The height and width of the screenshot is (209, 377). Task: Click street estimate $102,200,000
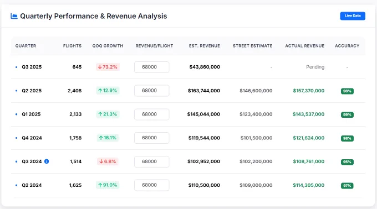256,161
